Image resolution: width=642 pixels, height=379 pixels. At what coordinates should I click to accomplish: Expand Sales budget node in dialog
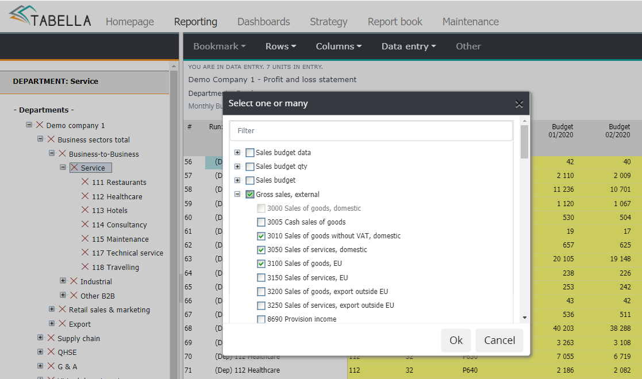click(x=237, y=180)
